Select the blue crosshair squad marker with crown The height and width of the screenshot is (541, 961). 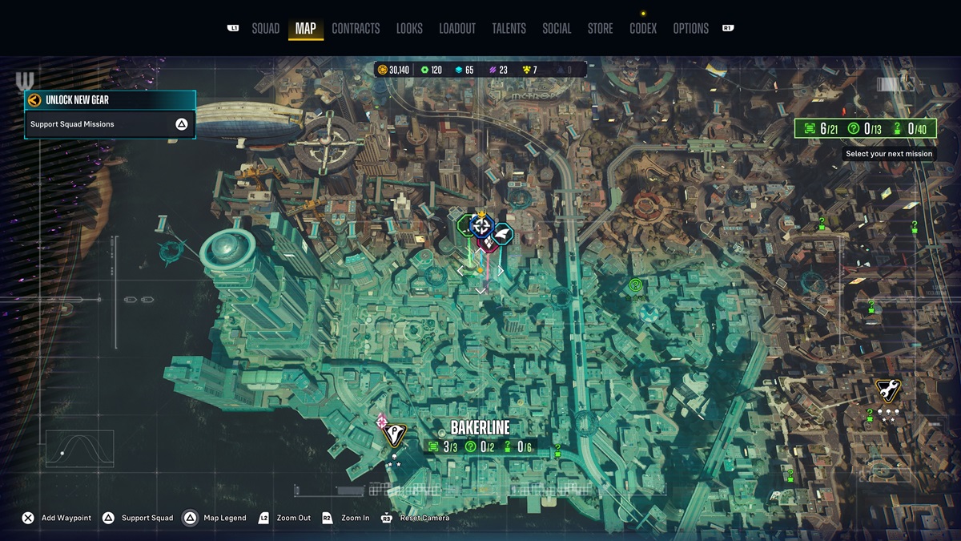tap(481, 225)
